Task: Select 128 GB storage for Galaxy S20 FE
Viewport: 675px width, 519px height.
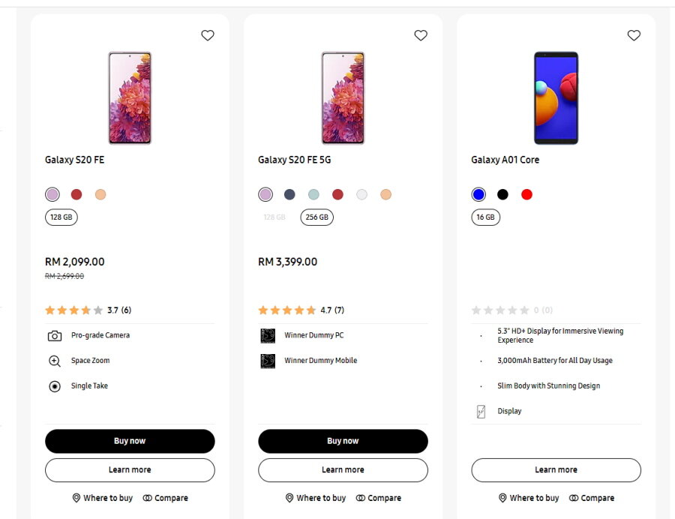Action: (x=61, y=217)
